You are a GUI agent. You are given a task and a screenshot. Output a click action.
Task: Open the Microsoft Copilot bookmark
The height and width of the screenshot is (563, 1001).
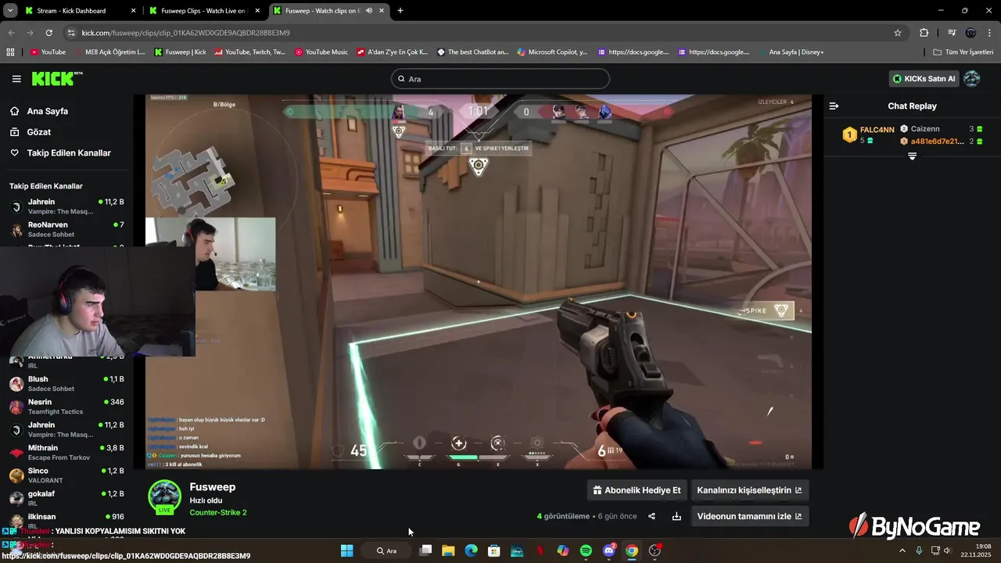point(552,52)
